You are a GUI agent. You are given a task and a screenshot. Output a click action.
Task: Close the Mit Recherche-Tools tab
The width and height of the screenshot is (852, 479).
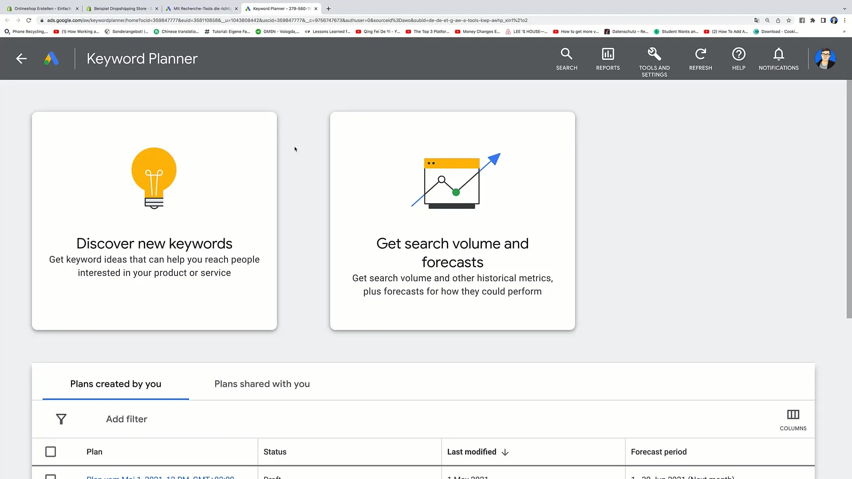pos(236,8)
